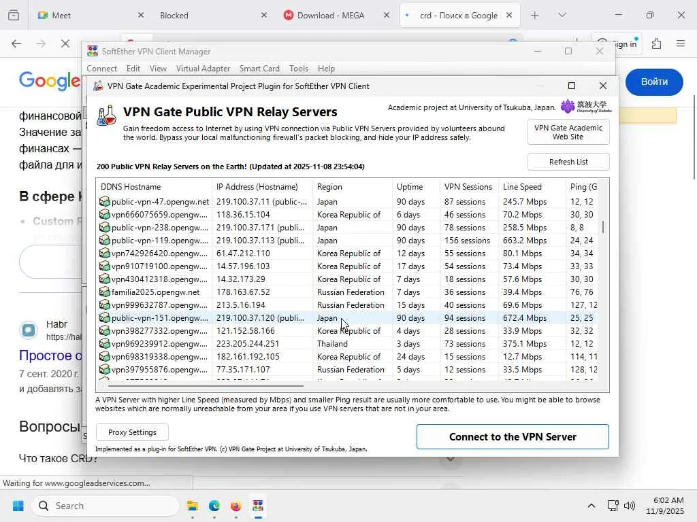This screenshot has width=697, height=522.
Task: Sort by Region column header
Action: [x=353, y=187]
